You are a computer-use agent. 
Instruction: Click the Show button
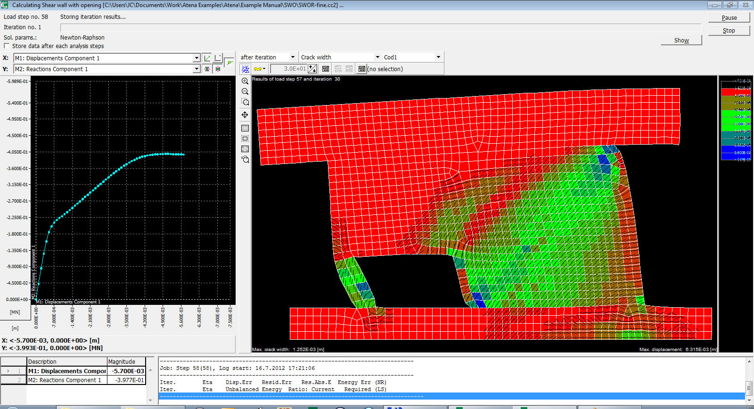(x=681, y=40)
